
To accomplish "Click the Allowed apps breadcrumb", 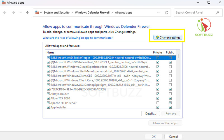I will click(x=123, y=13).
